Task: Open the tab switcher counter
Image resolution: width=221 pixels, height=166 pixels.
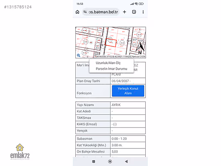Action: [134, 12]
